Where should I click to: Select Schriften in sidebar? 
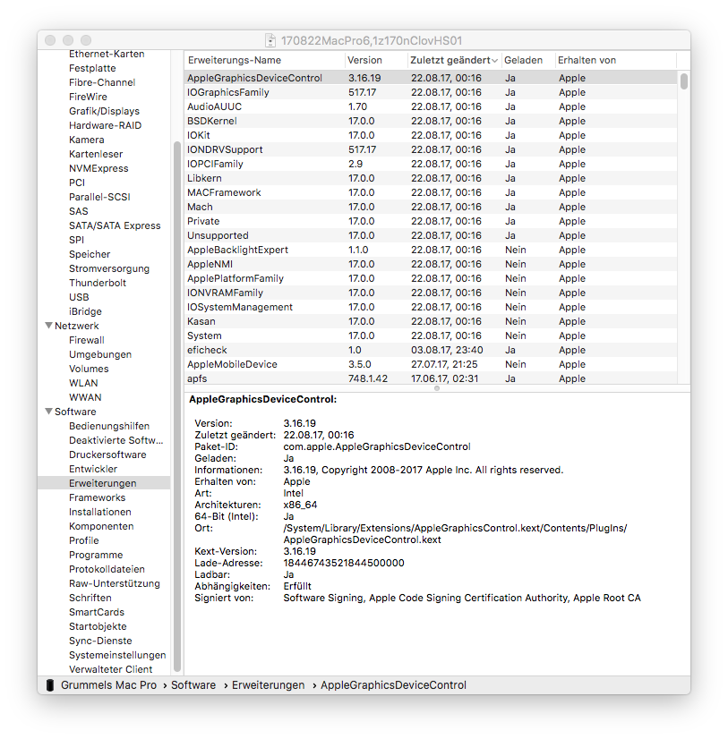pos(90,598)
